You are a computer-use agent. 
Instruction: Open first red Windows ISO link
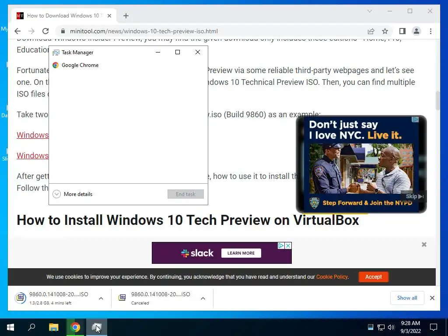coord(32,135)
